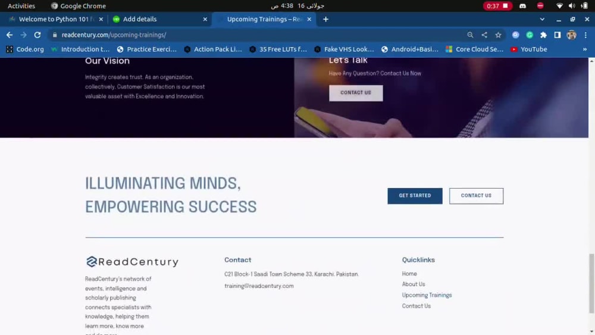
Task: Open the Google Chrome app menu
Action: [x=79, y=6]
